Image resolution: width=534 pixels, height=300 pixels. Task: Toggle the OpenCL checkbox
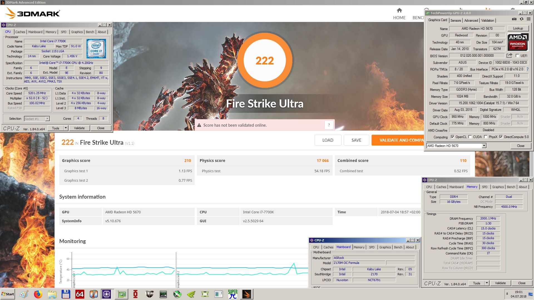pyautogui.click(x=453, y=137)
